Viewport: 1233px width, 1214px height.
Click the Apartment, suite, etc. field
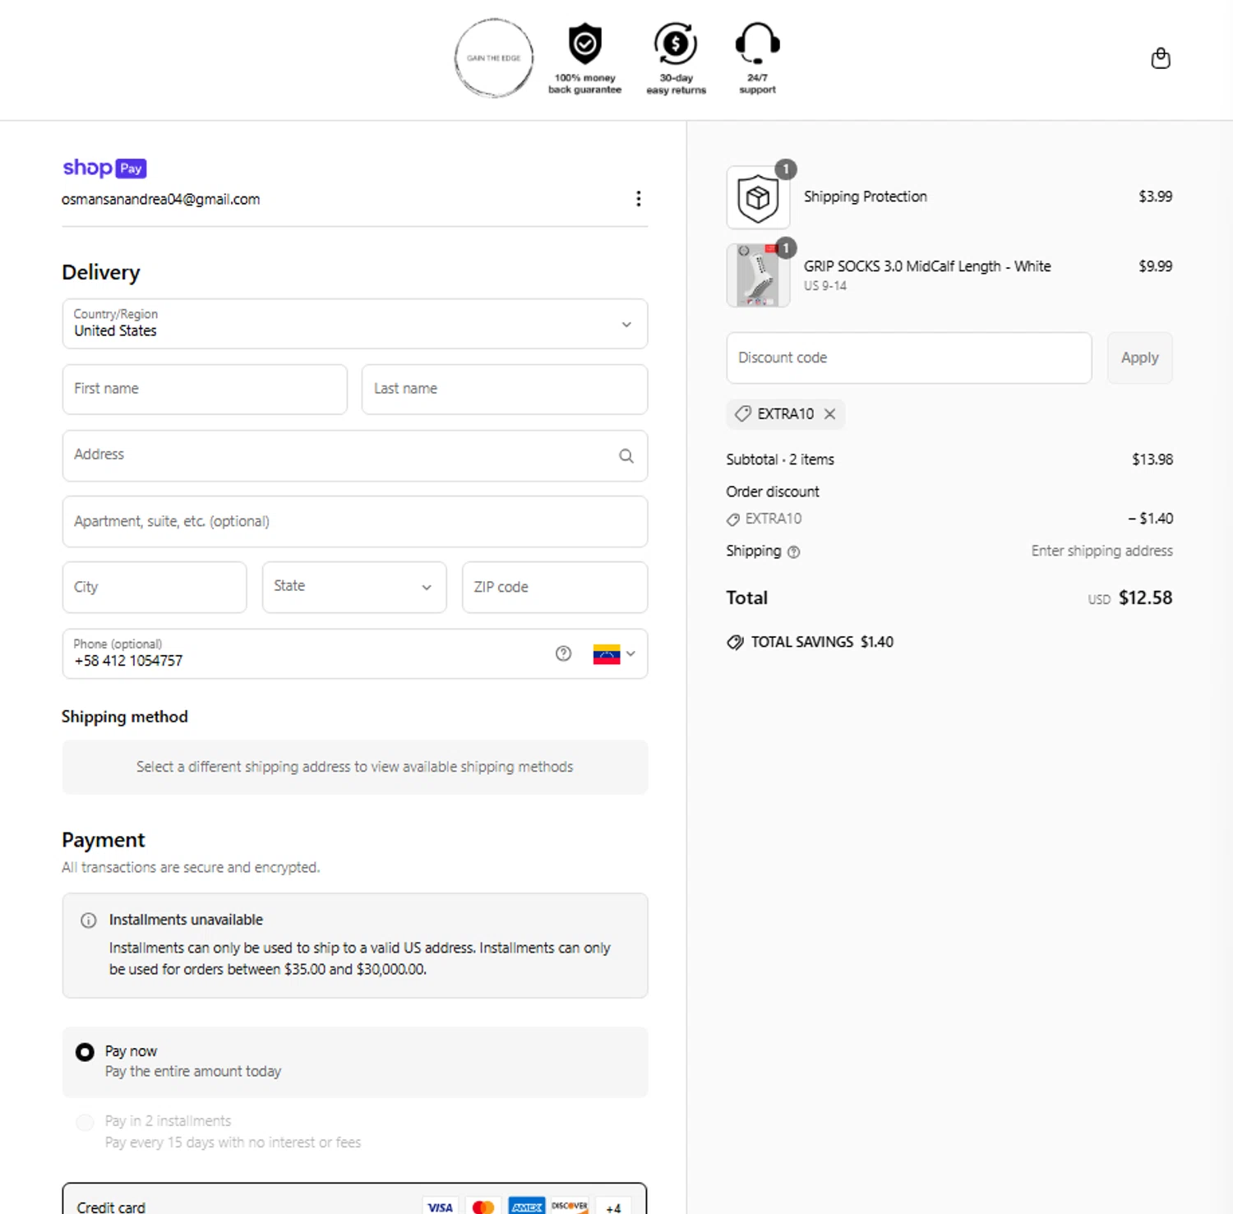[x=355, y=521]
